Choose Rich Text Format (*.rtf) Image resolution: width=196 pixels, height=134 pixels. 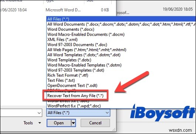pos(121,75)
